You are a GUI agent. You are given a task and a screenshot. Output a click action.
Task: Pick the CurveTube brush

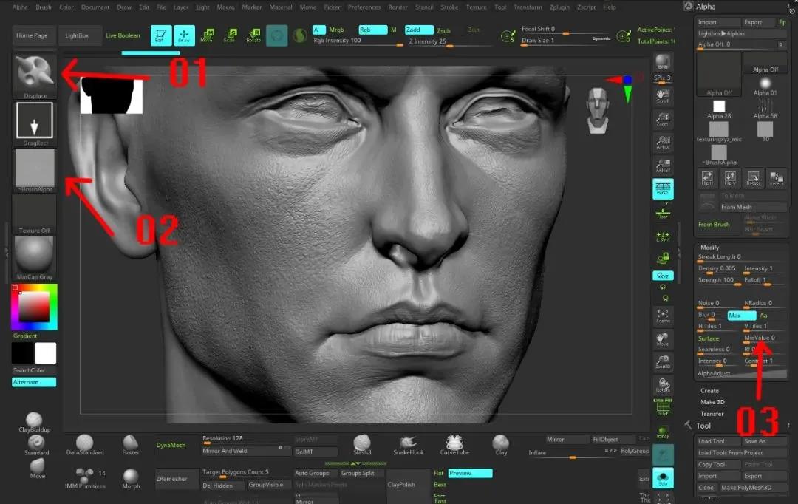[454, 444]
